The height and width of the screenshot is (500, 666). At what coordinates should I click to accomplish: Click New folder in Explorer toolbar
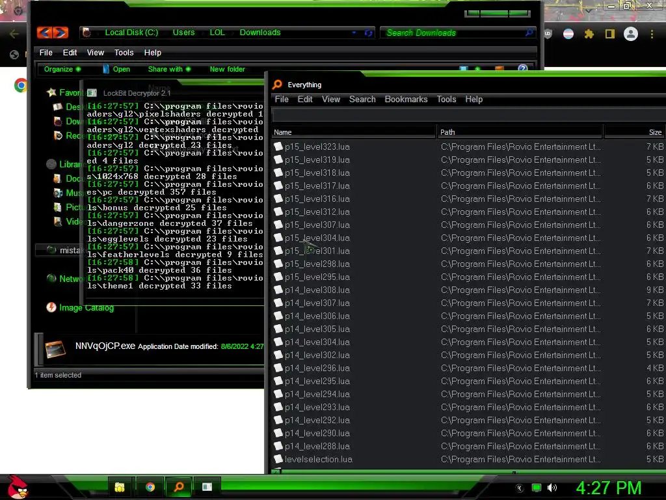tap(227, 69)
